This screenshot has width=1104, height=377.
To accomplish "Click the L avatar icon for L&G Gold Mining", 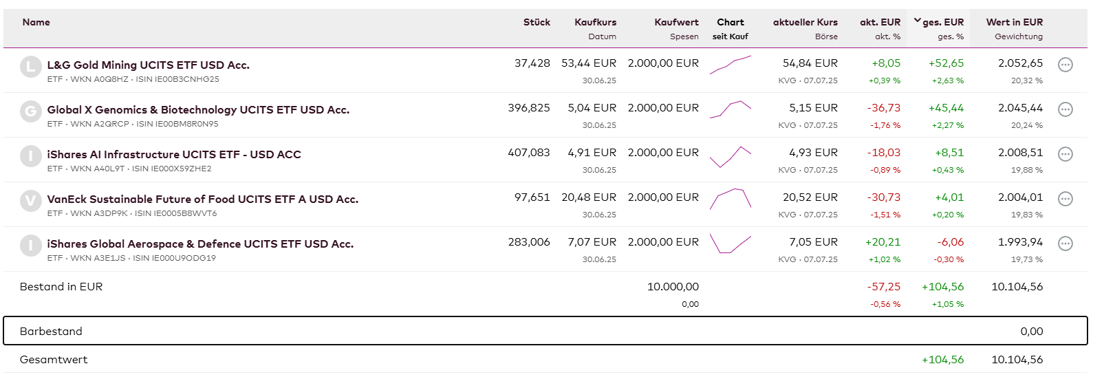I will click(31, 67).
